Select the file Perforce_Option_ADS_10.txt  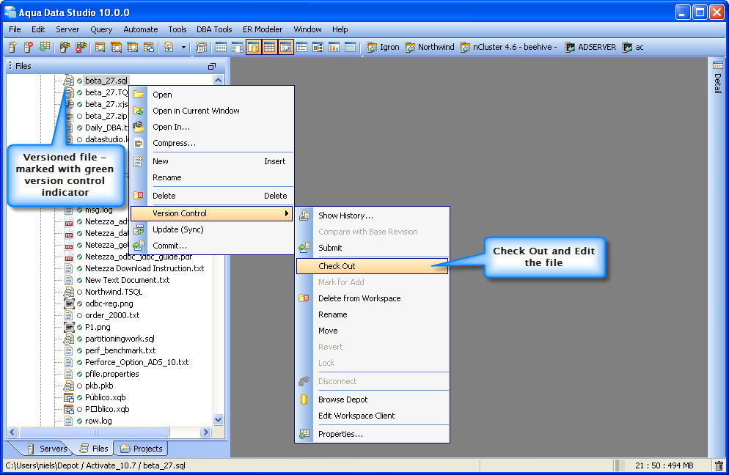click(136, 362)
